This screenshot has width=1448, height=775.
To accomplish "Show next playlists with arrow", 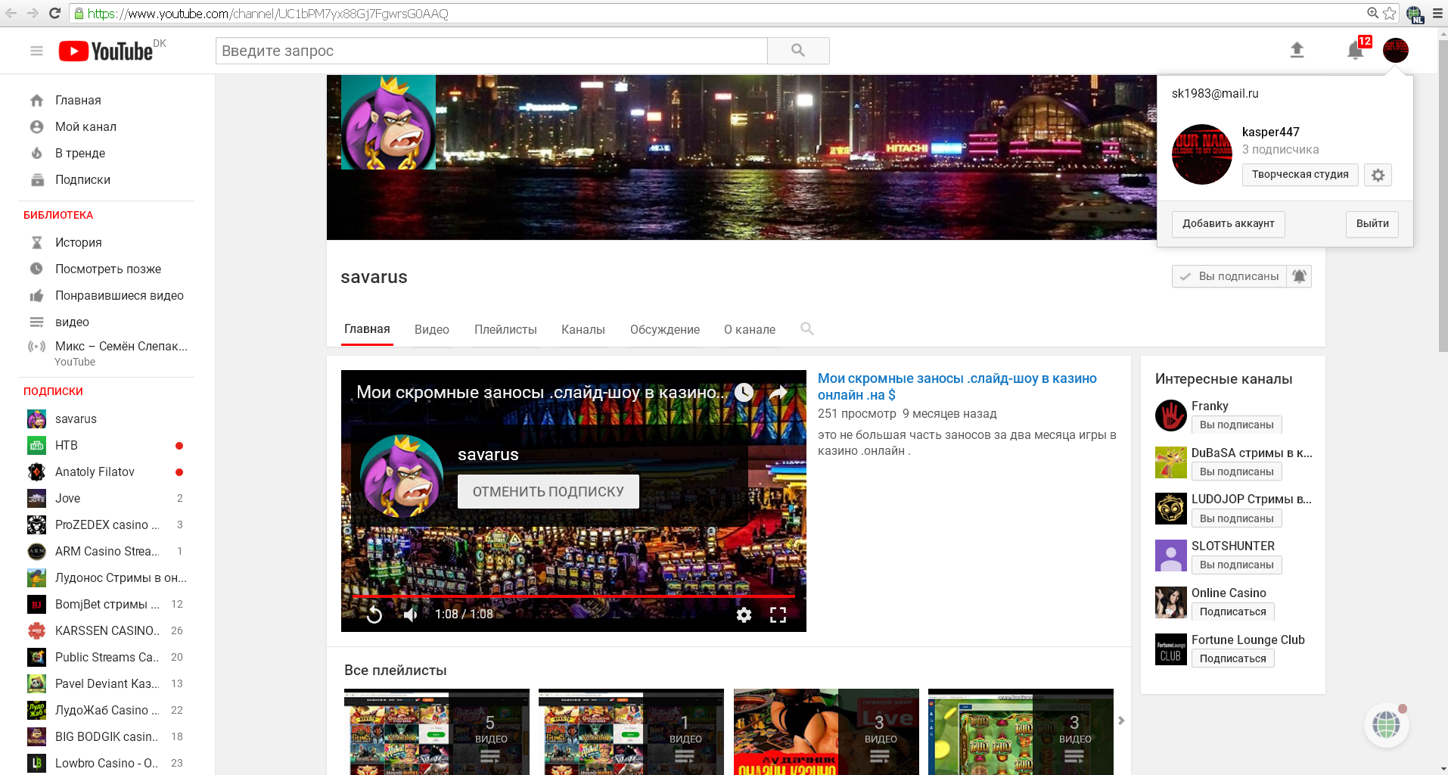I will coord(1122,721).
